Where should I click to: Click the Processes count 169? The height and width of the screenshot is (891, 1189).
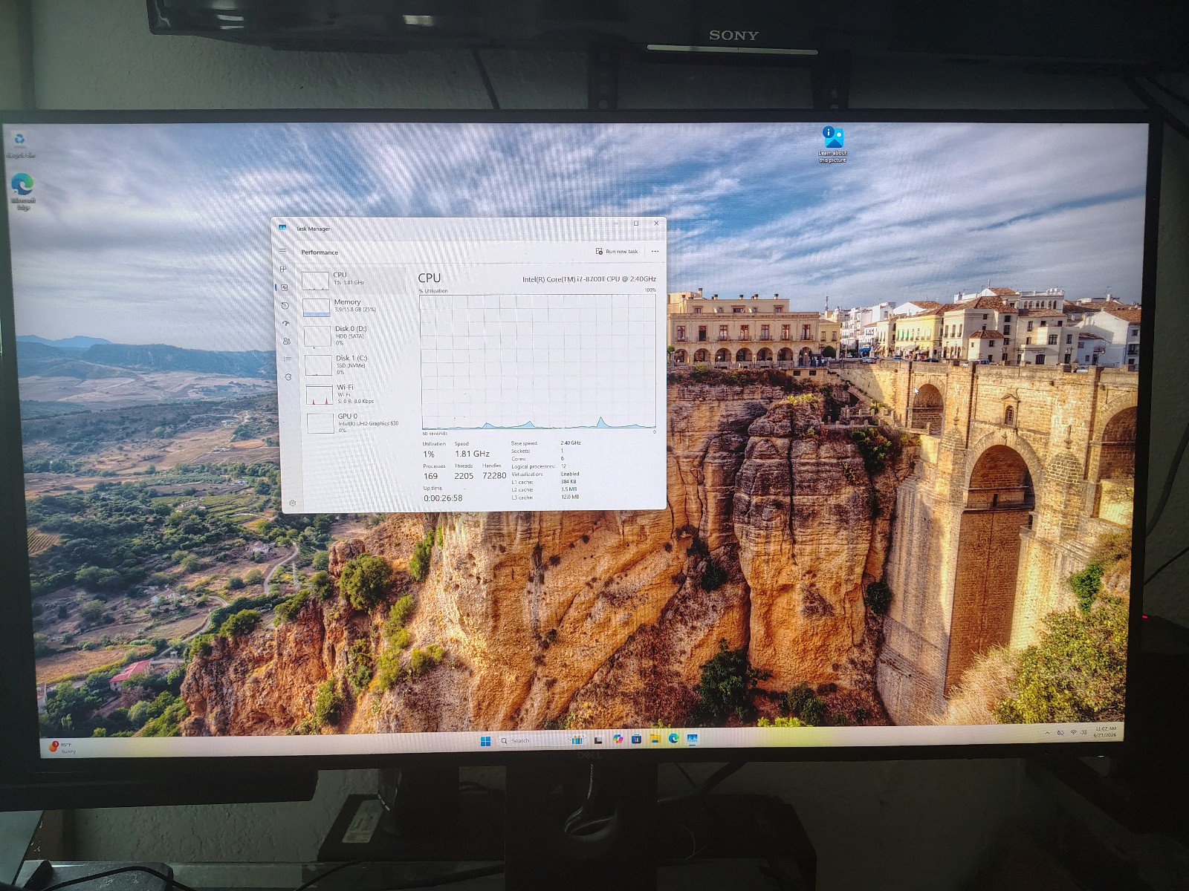click(x=431, y=476)
